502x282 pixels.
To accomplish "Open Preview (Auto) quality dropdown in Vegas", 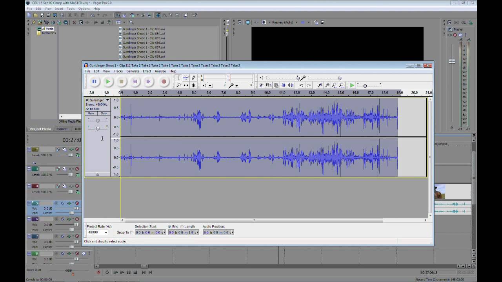I will pyautogui.click(x=296, y=22).
